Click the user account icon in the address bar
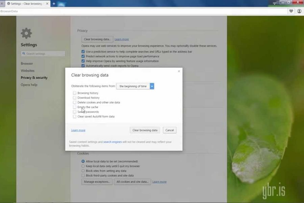 point(299,11)
